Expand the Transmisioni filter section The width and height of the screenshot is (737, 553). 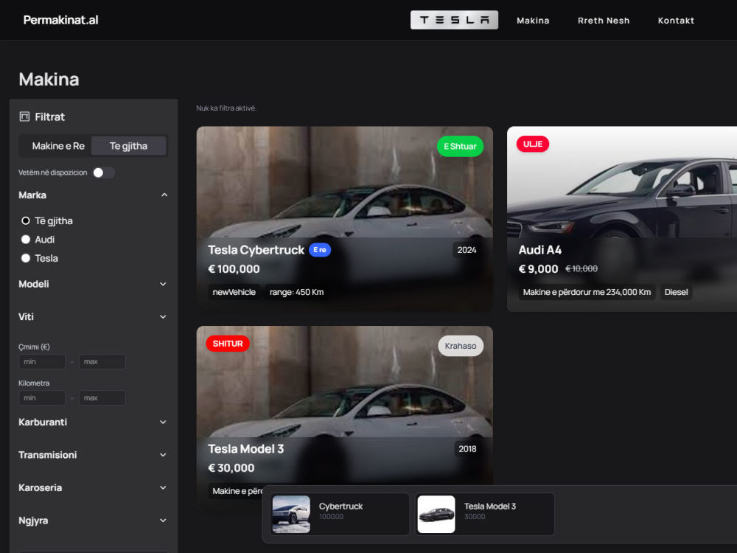click(x=93, y=455)
